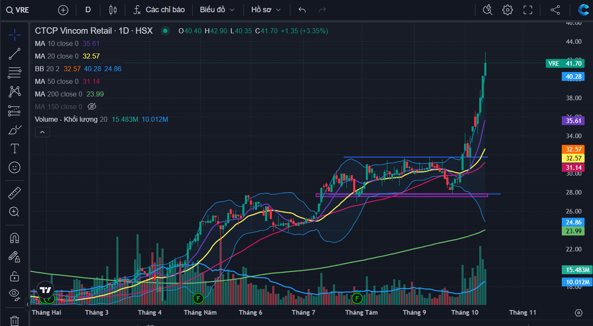
Task: Hide all drawings with the eye icon
Action: click(15, 294)
